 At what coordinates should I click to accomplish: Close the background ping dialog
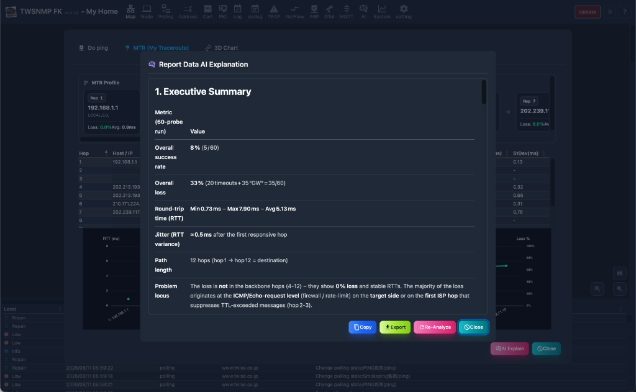coord(546,349)
